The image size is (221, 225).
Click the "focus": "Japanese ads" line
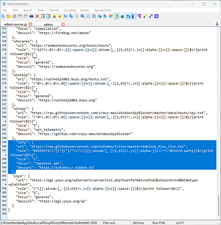pyautogui.click(x=40, y=163)
